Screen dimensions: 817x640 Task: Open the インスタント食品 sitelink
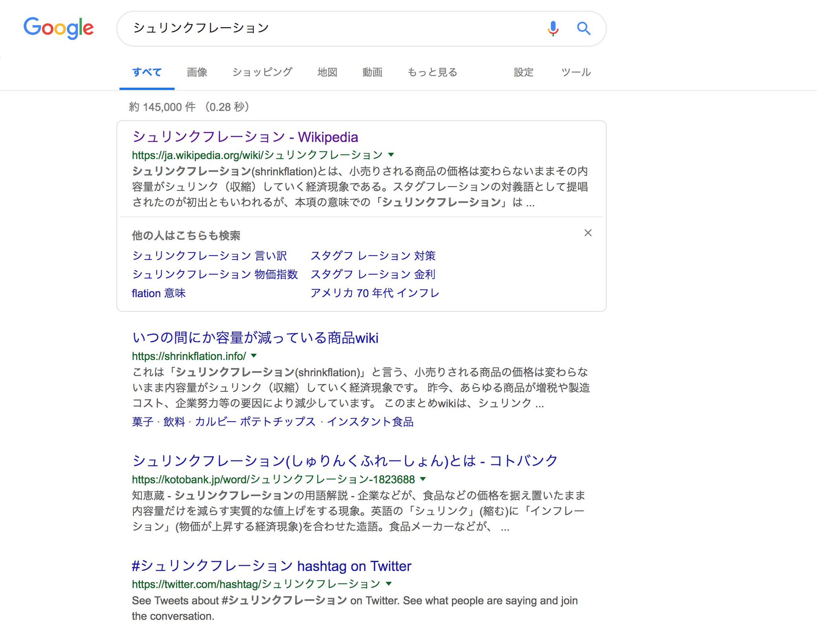point(370,421)
